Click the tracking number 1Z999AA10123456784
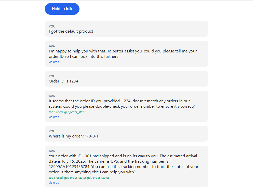Screen dimensions: 253x195 69,167
